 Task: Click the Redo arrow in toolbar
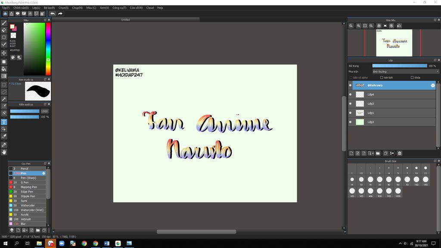(x=60, y=13)
